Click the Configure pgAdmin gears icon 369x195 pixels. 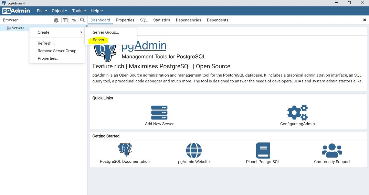pos(297,112)
